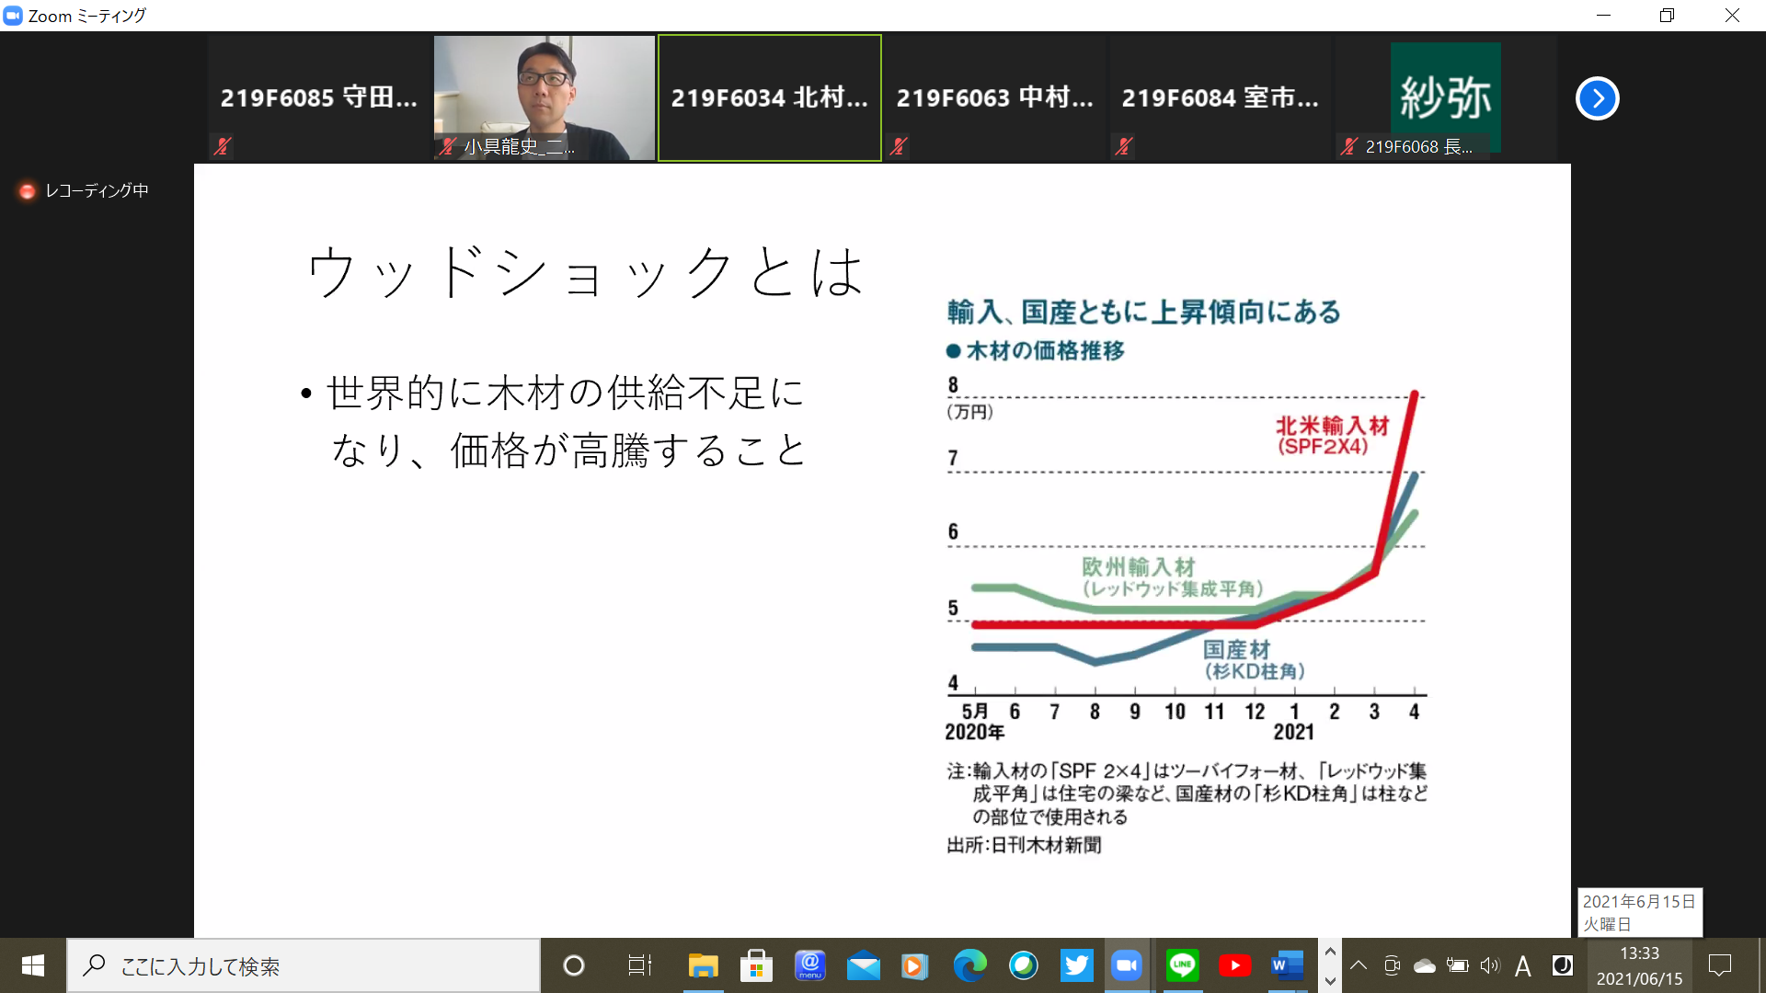Click muted mic icon on 小具龍史 tile
Viewport: 1766px width, 993px height.
(x=448, y=145)
